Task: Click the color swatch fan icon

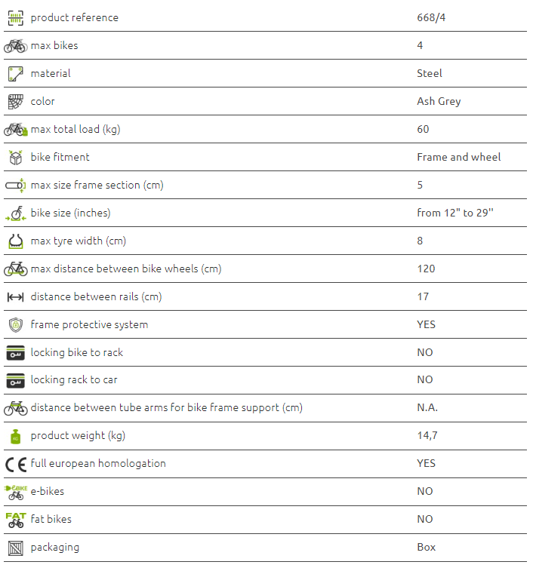Action: pos(15,101)
